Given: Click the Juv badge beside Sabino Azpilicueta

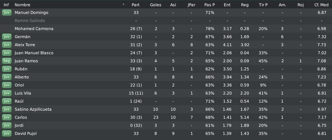Looking at the screenshot, I should [7, 109].
